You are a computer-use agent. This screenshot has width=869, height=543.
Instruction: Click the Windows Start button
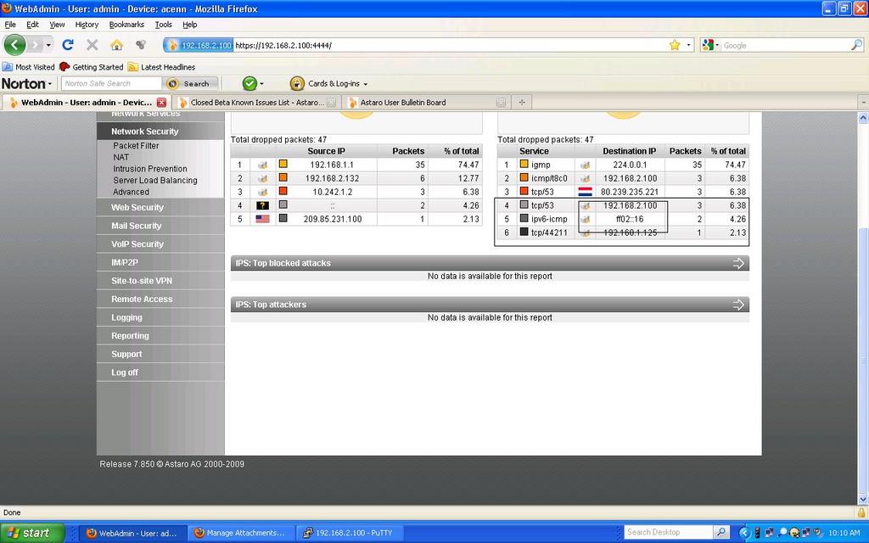[32, 533]
